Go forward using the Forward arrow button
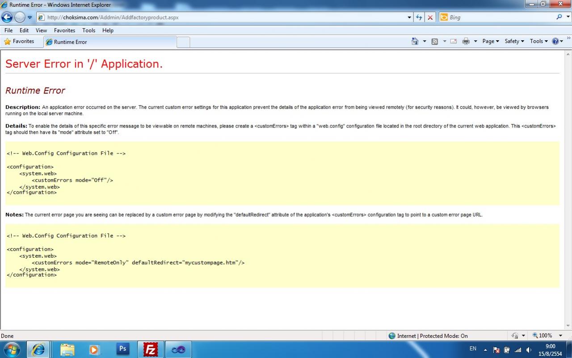This screenshot has width=572, height=358. point(20,17)
